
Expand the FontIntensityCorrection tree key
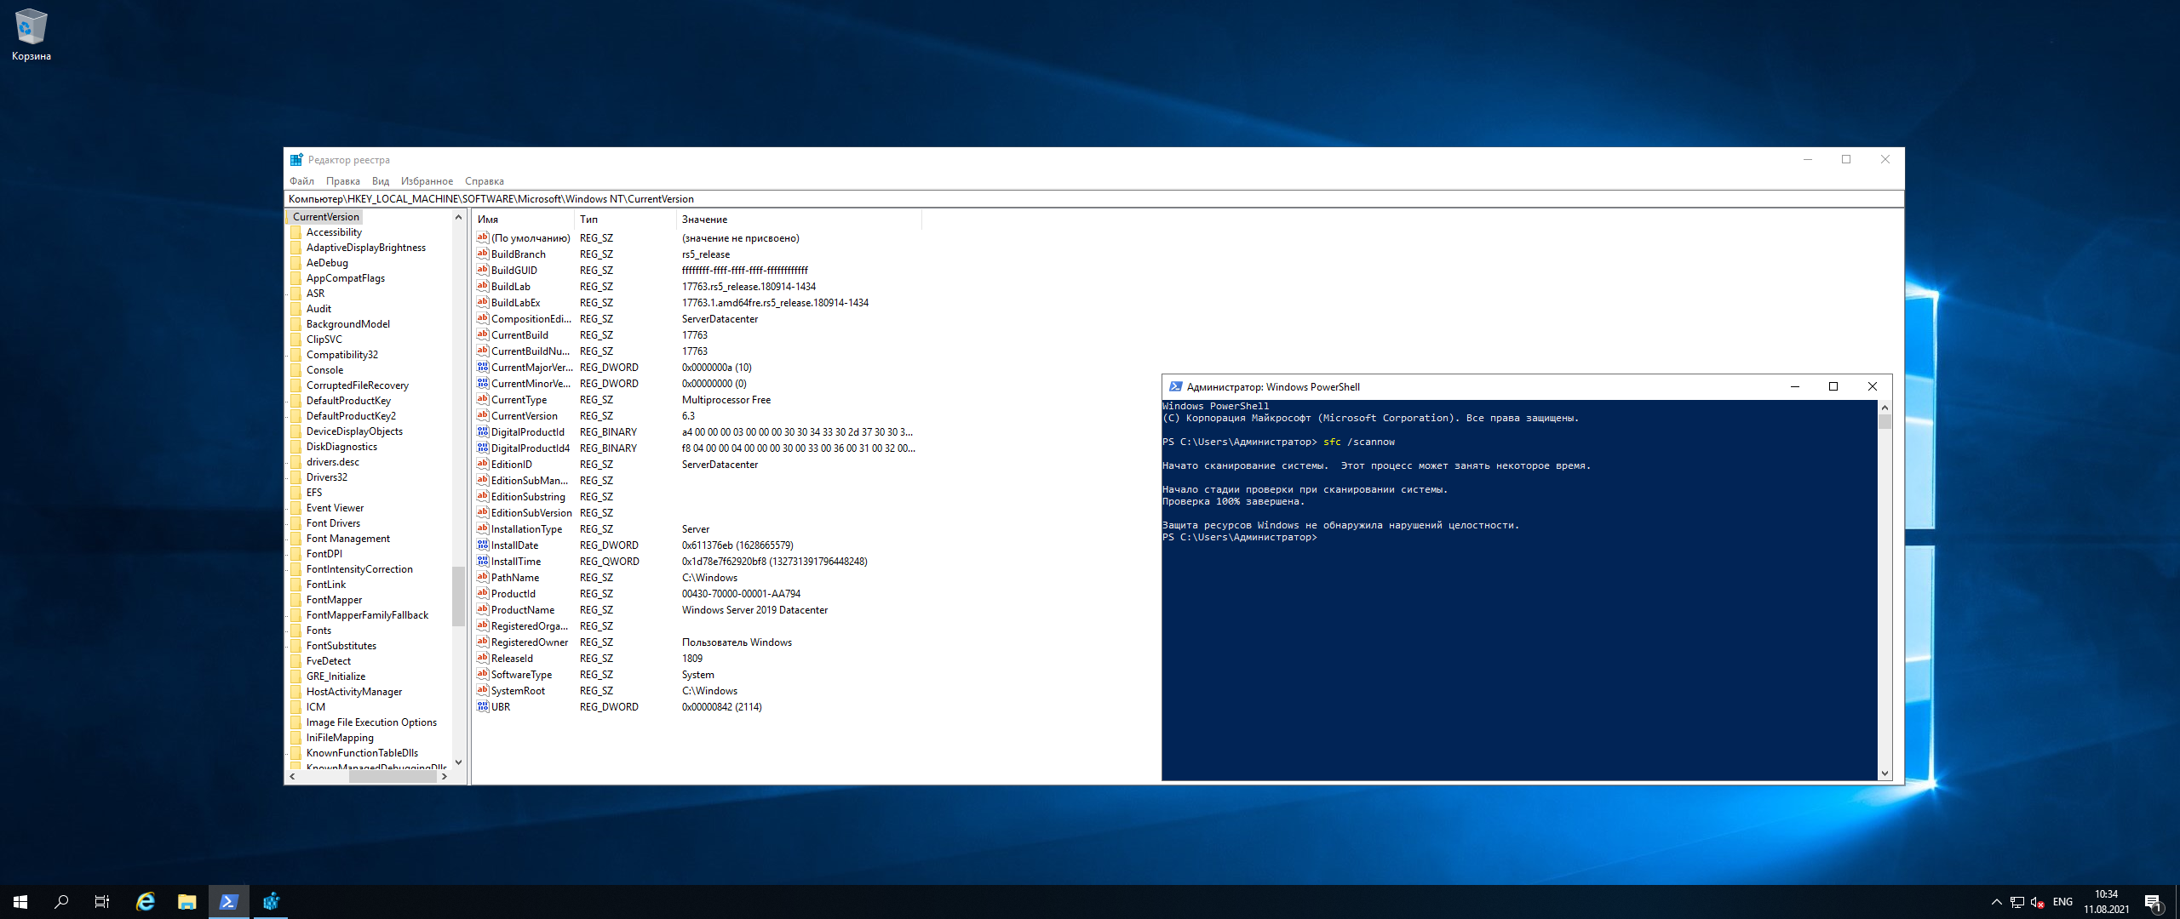287,570
